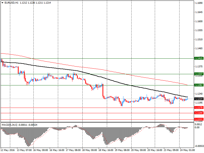Select the 18 May 16:00 time axis label
The height and width of the screenshot is (153, 204).
pos(106,150)
